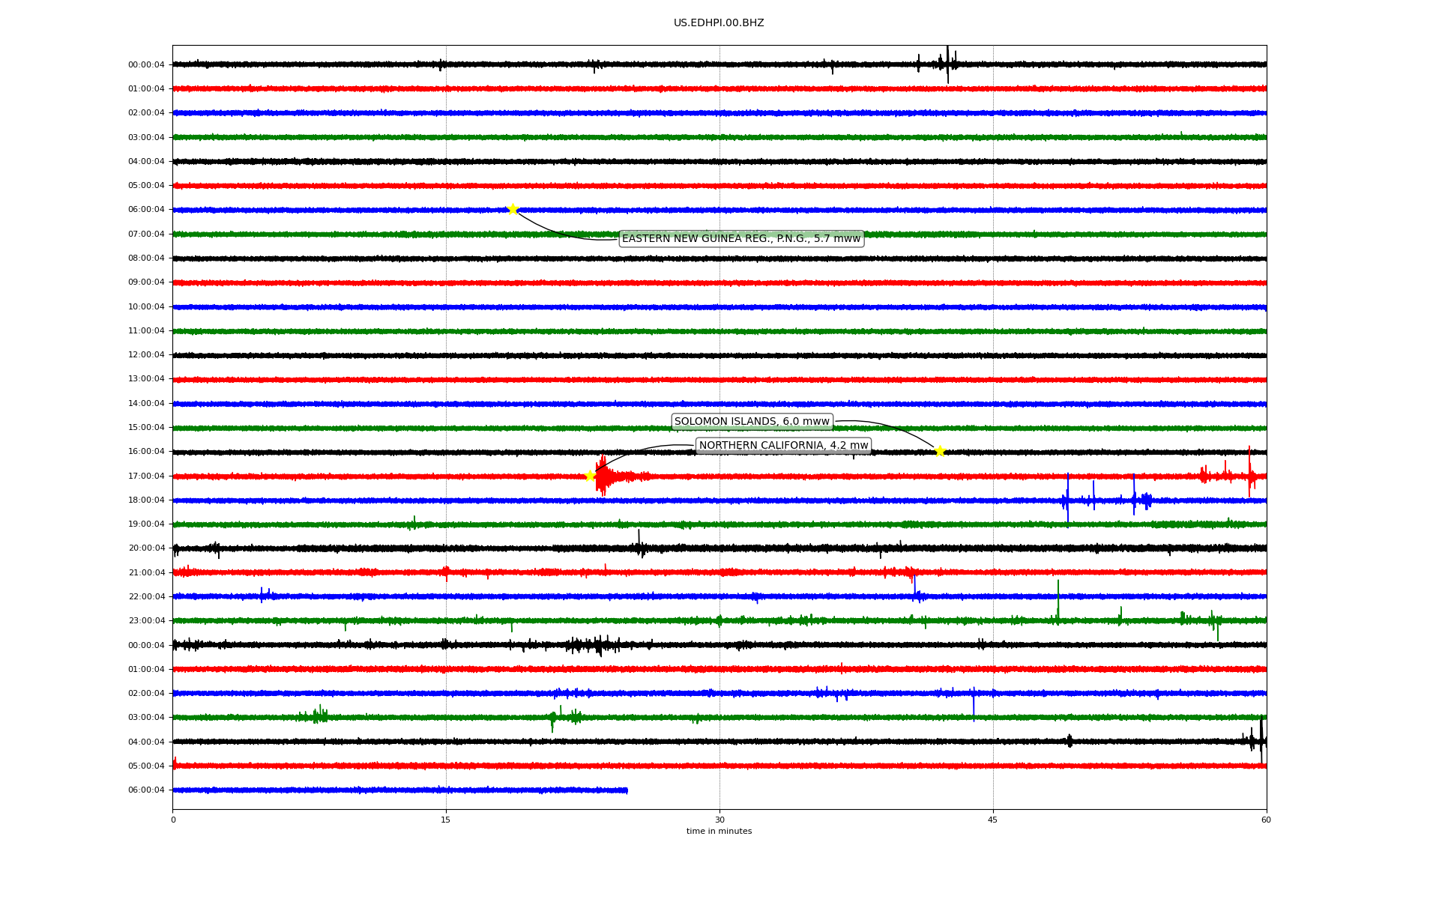This screenshot has width=1439, height=899.
Task: Click the 12:00:04 time axis label
Action: point(146,355)
